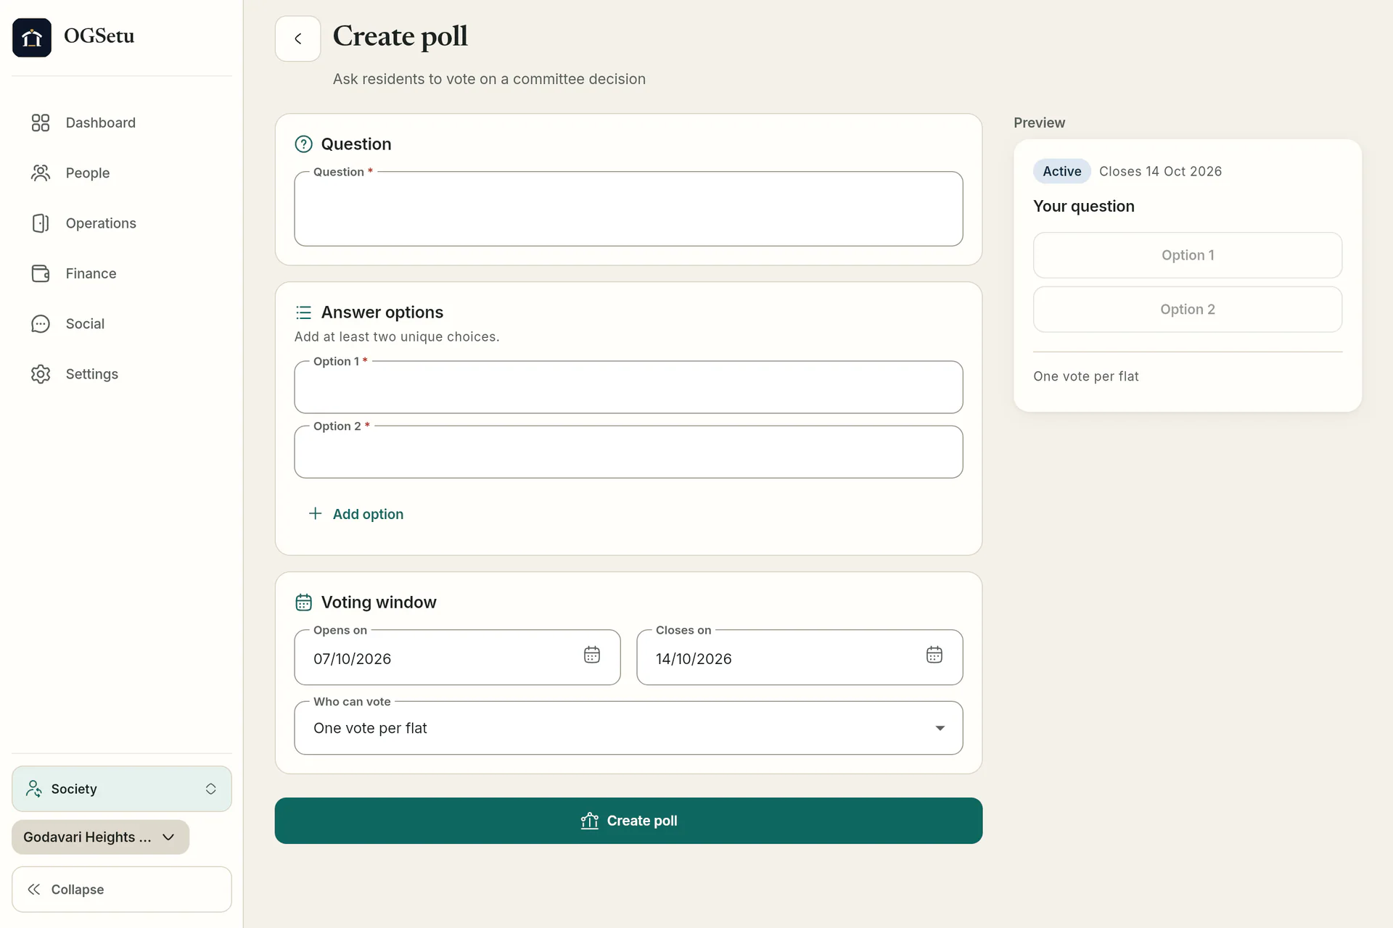Focus the Question text field
The height and width of the screenshot is (928, 1393).
(x=628, y=209)
